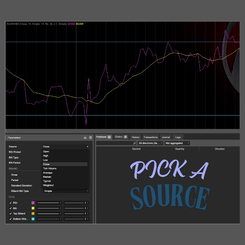Uncheck the RSI line checkbox
This screenshot has width=245, height=245.
(11, 203)
